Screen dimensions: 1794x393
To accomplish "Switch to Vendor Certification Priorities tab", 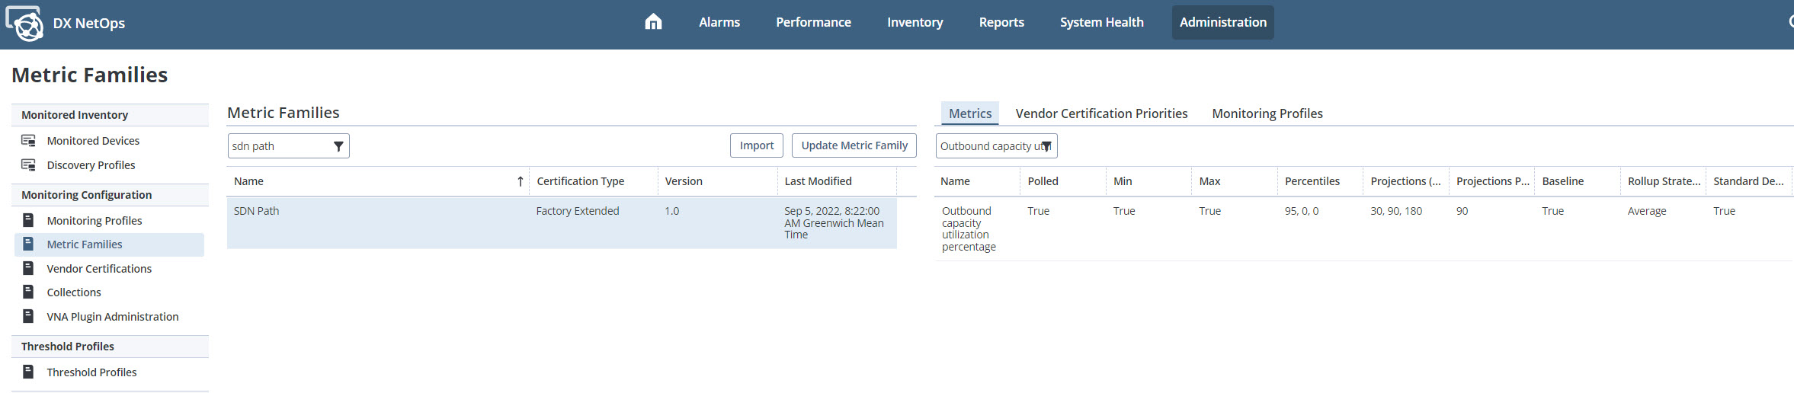I will (1101, 113).
